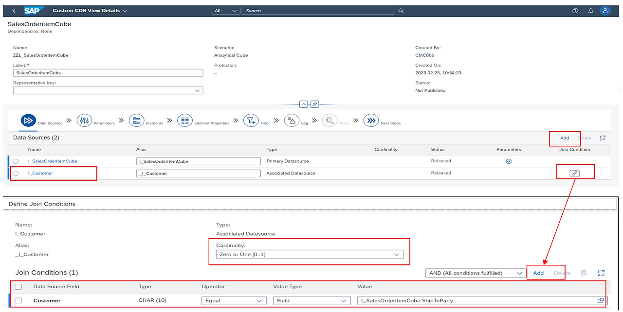Screen dimensions: 623x312
Task: Click Add in Join Conditions toolbar
Action: (x=538, y=273)
